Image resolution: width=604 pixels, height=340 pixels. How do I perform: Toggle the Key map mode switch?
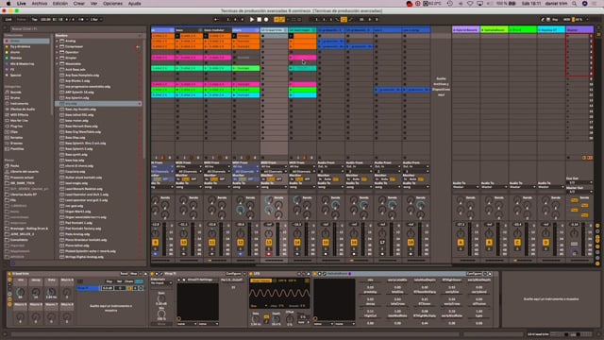(556, 19)
